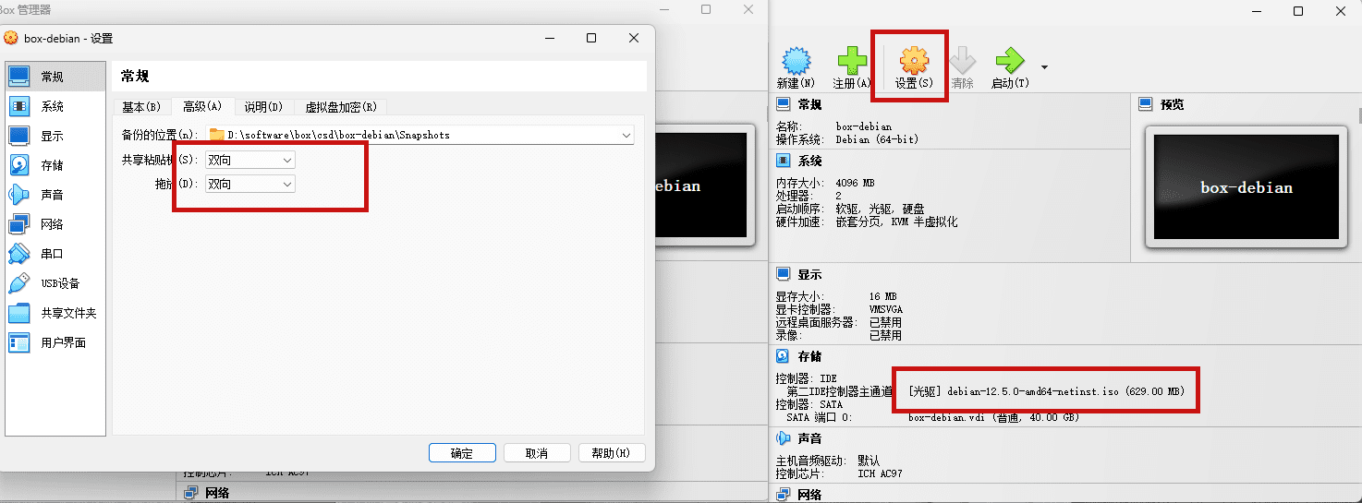
Task: Expand 共享粘贴板 dropdown set to 双向
Action: click(249, 160)
